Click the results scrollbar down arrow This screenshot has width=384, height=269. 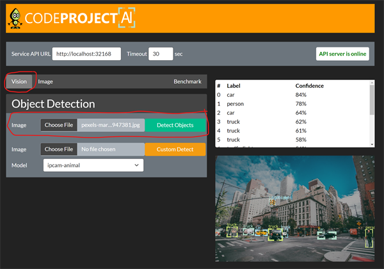[x=372, y=145]
